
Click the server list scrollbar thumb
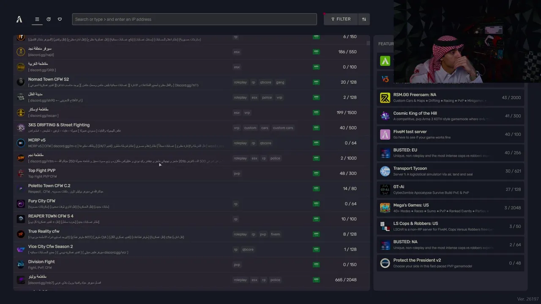tap(368, 43)
